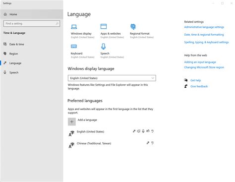Viewport: 235px width, 182px height.
Task: Click the Home icon in sidebar
Action: (x=5, y=14)
